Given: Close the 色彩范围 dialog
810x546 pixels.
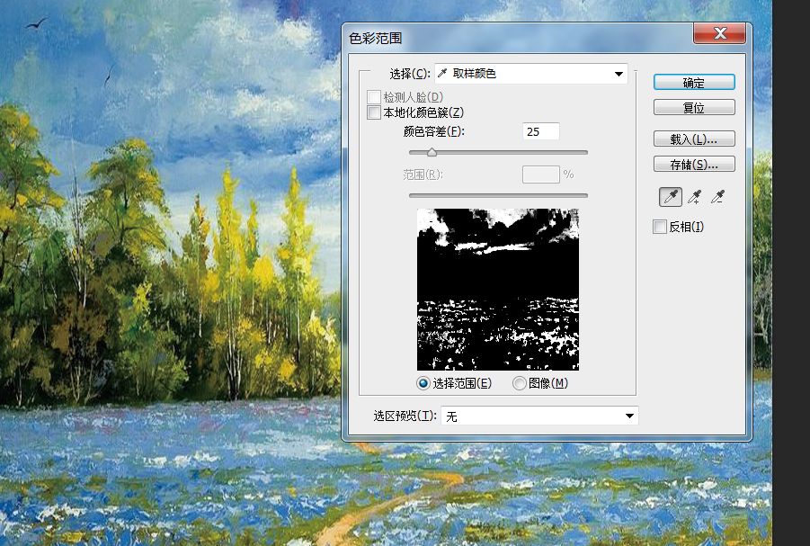Looking at the screenshot, I should (719, 33).
